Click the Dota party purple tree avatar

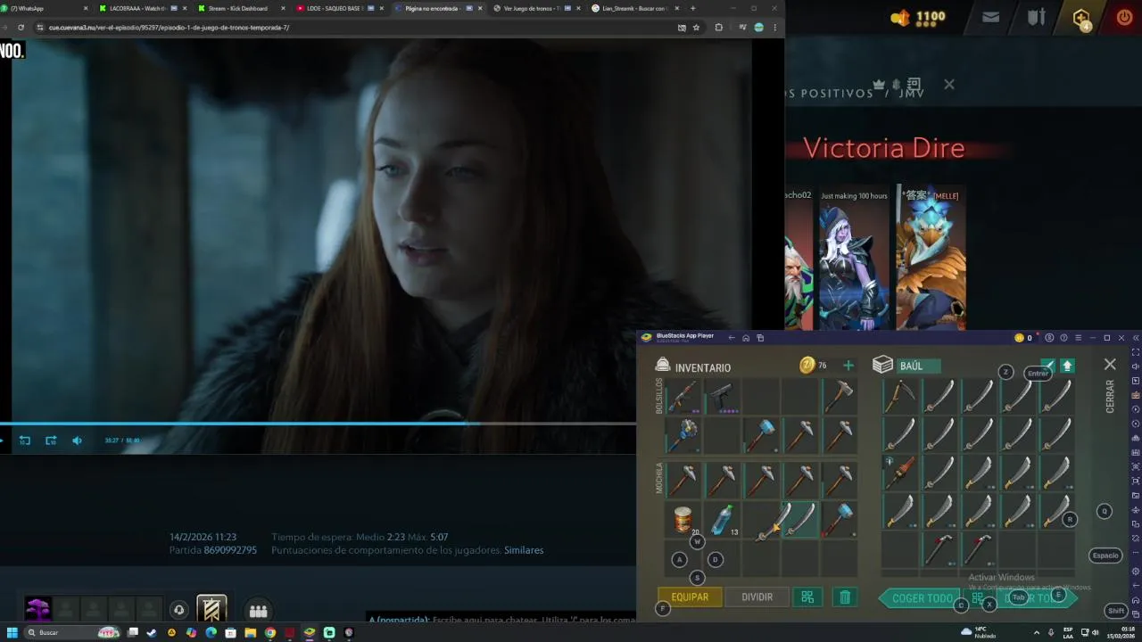click(37, 610)
